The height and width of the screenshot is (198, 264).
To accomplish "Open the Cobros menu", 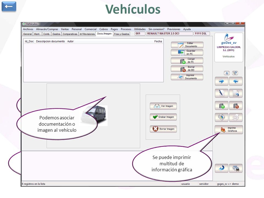I will coord(104,29).
